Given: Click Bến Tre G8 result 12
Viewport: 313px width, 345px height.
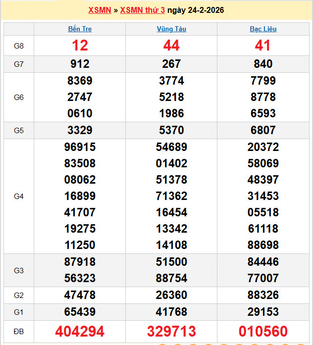Looking at the screenshot, I should [x=80, y=46].
